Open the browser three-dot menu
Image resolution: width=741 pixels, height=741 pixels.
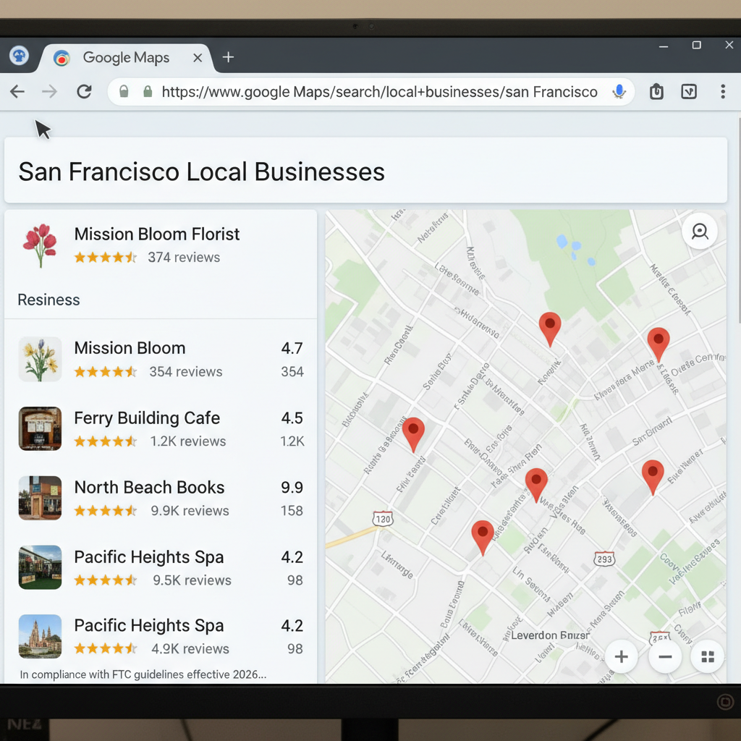[723, 91]
